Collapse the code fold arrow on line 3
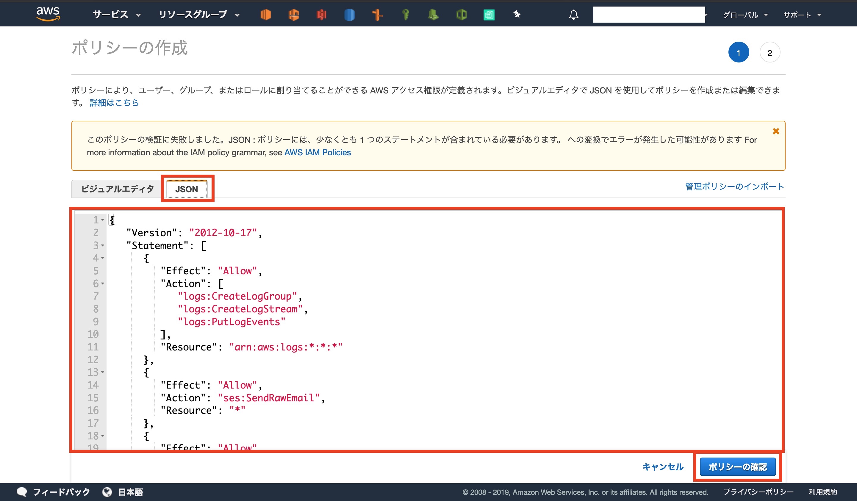Image resolution: width=857 pixels, height=501 pixels. [103, 245]
